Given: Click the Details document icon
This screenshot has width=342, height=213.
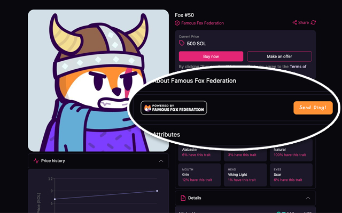Looking at the screenshot, I should tap(183, 198).
